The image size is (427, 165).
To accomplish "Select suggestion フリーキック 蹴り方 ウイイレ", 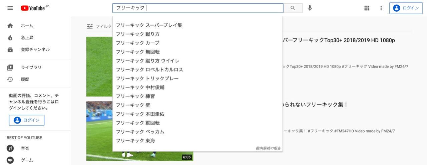I will tap(197, 61).
